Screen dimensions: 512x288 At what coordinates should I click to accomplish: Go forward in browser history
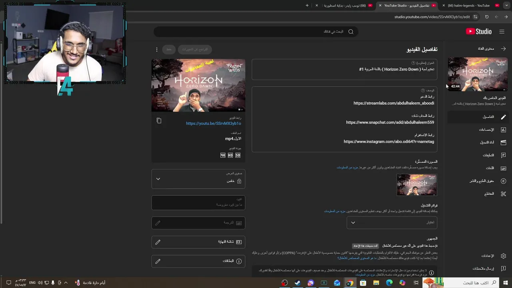[x=496, y=17]
